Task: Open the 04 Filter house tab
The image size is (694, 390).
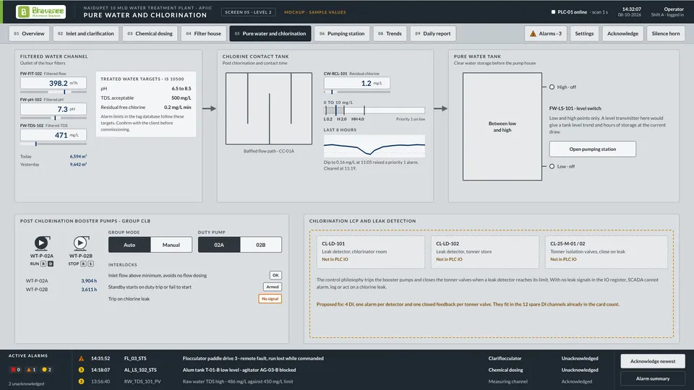Action: point(204,34)
